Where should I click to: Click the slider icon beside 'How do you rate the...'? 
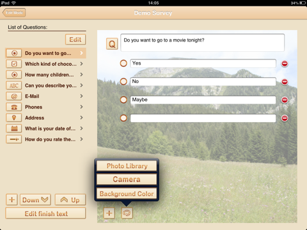[x=14, y=139]
